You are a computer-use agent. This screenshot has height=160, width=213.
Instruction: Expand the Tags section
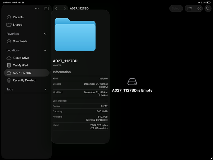coord(45,89)
